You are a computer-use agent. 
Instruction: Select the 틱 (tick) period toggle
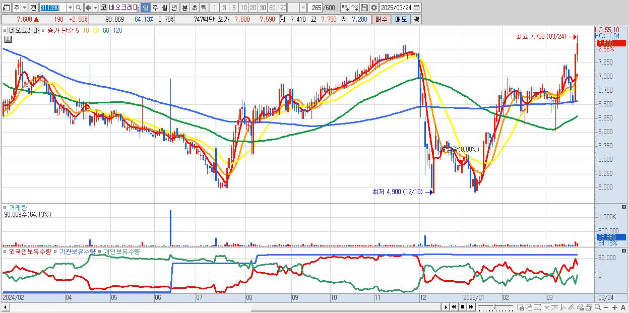click(204, 8)
